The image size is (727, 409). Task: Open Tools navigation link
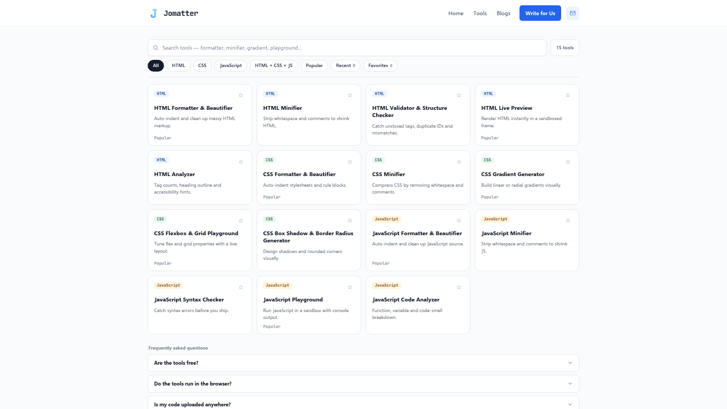[480, 13]
